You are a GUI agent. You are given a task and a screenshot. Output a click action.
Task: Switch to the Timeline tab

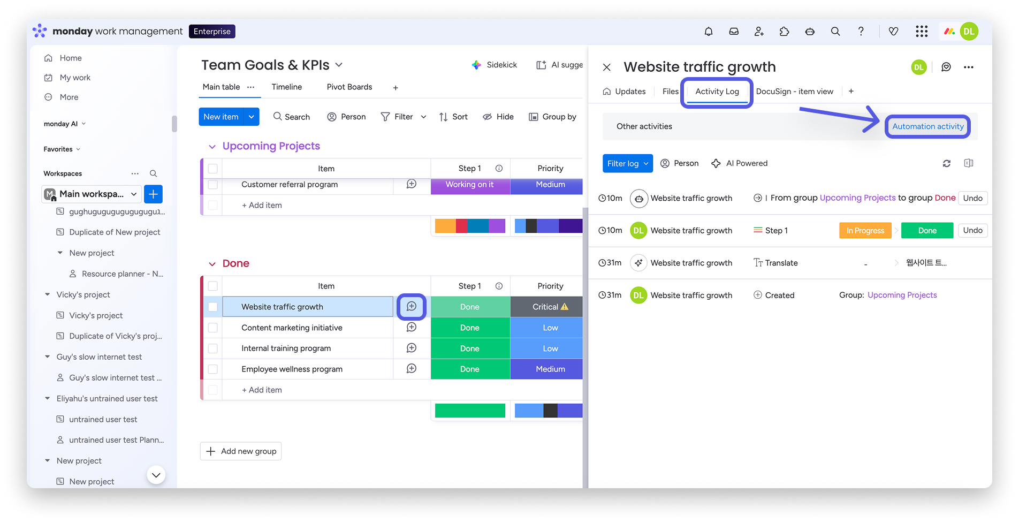[286, 87]
